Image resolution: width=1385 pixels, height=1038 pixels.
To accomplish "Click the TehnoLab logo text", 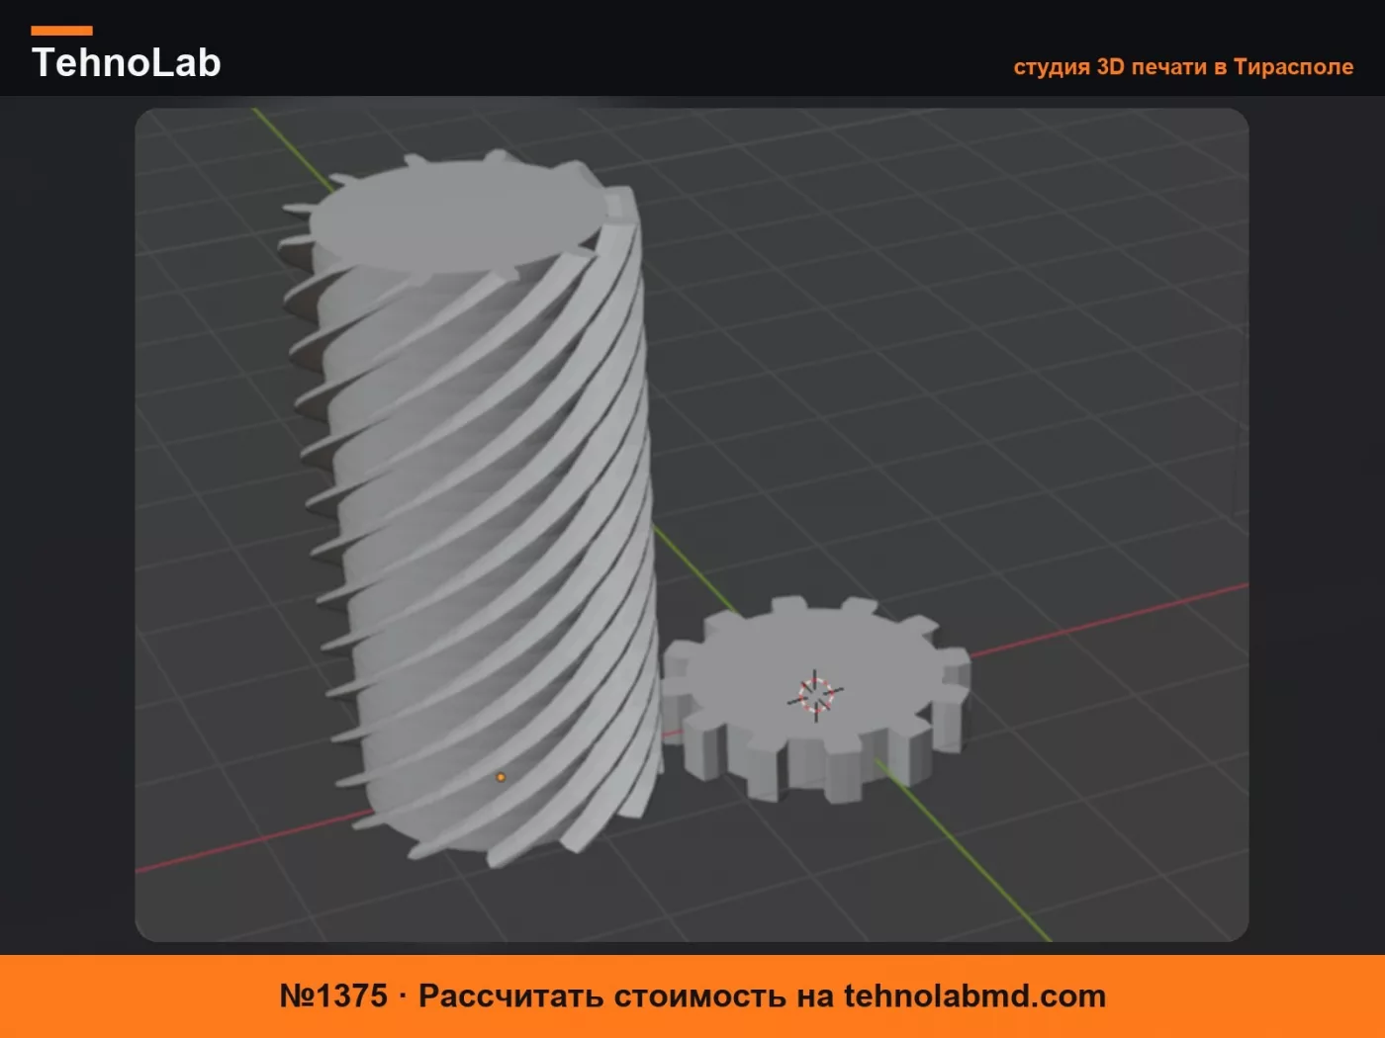I will [x=127, y=62].
